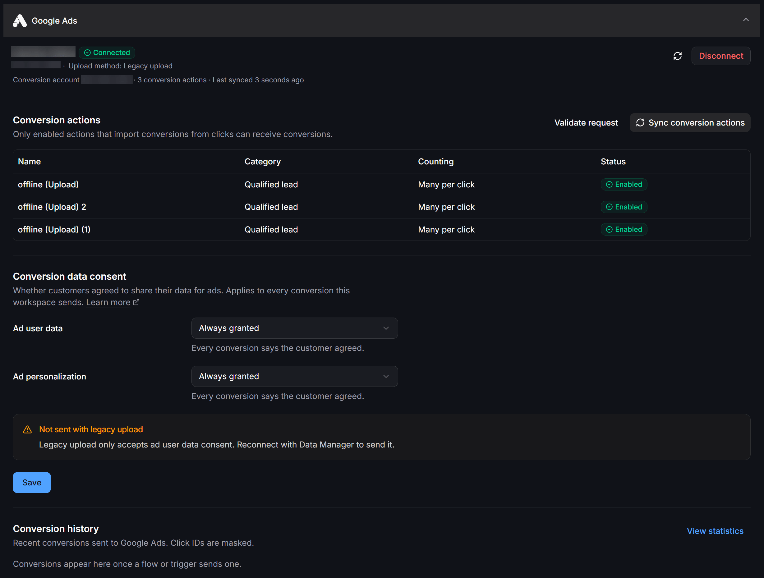Open the Ad user data dropdown
This screenshot has width=764, height=578.
294,328
